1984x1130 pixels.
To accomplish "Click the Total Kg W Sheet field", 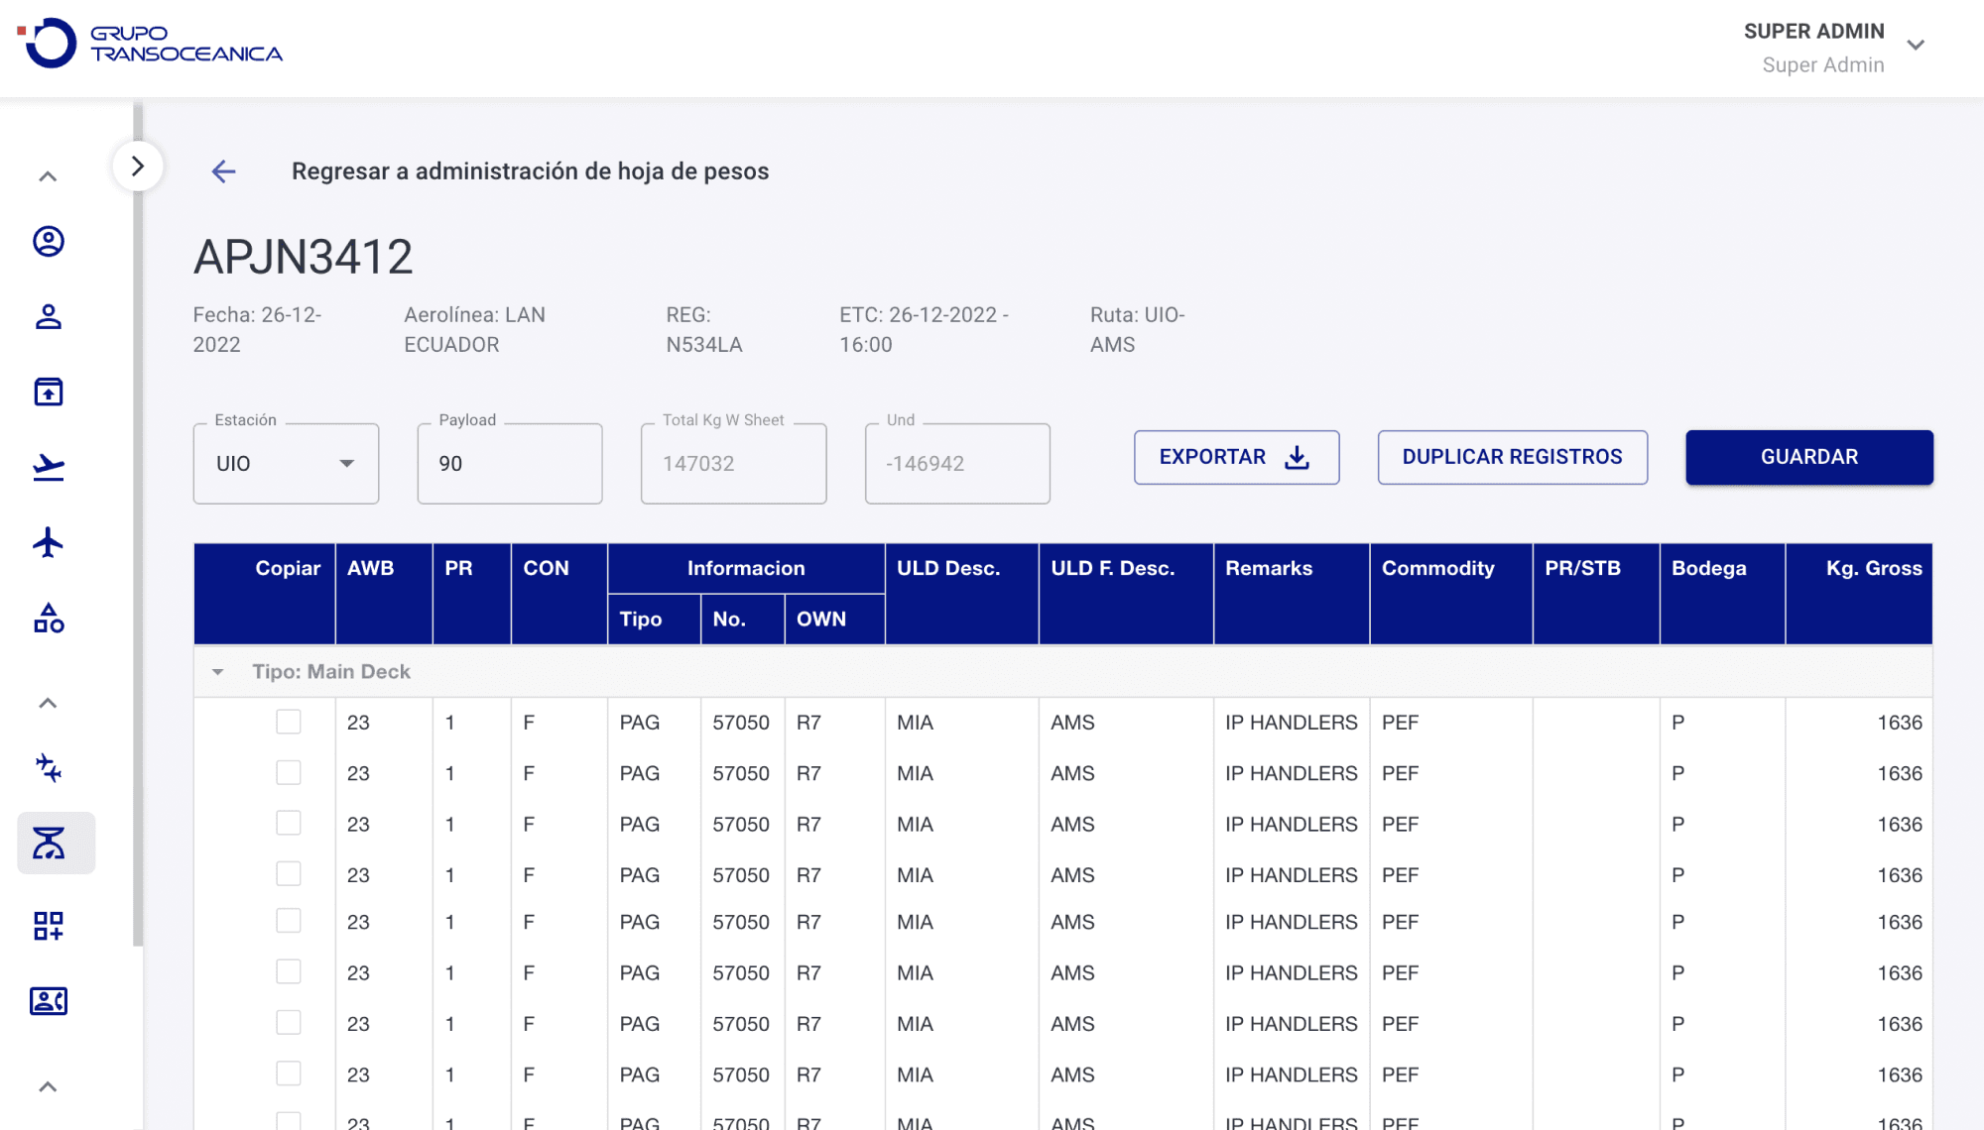I will [733, 464].
